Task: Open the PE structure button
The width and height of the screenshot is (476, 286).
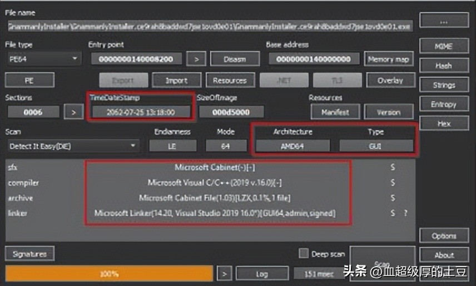Action: (29, 80)
